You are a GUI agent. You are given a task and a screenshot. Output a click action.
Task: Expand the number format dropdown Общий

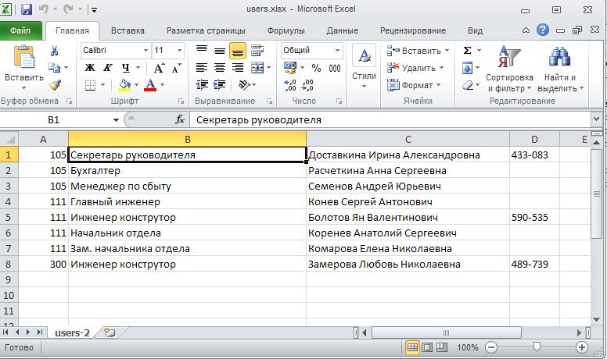[337, 51]
